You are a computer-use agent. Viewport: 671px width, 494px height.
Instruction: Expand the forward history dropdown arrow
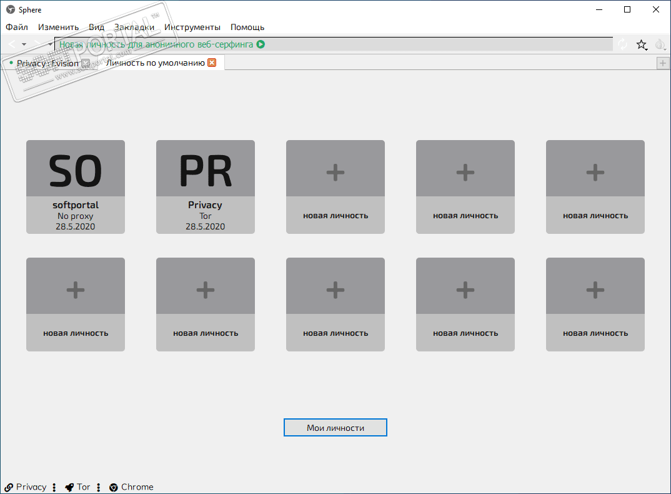(x=50, y=44)
